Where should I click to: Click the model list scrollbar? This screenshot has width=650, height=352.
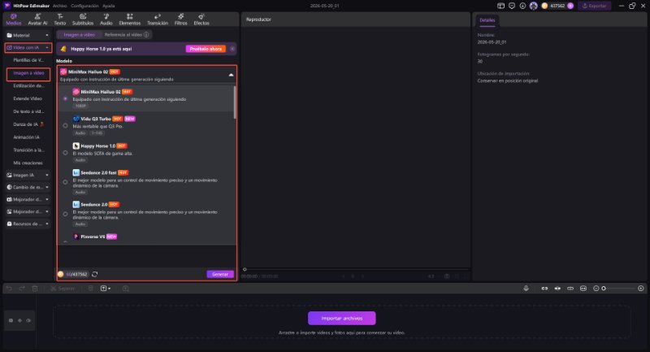[235, 102]
